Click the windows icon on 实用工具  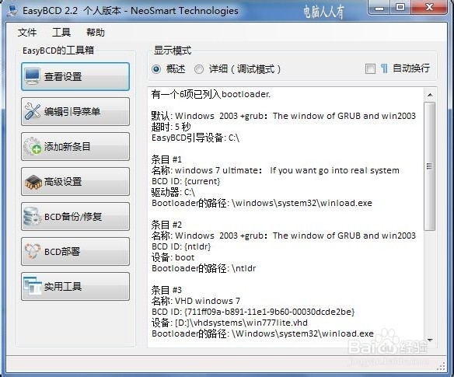(33, 286)
